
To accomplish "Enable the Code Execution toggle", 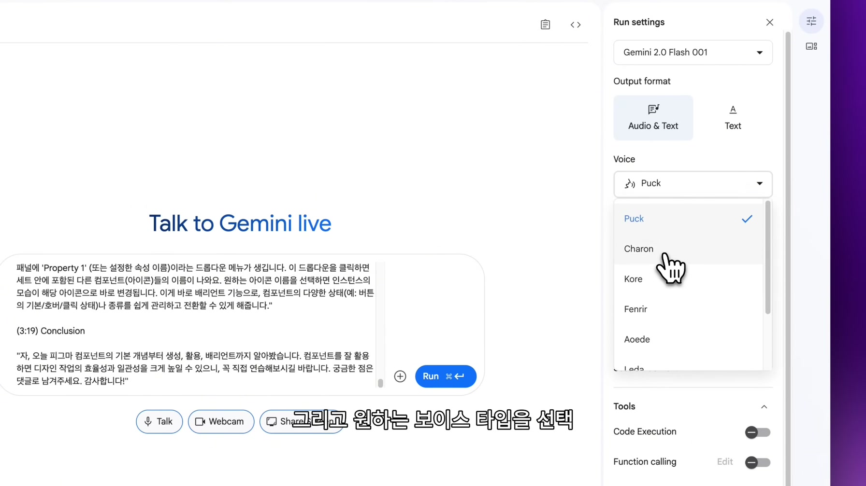I will [x=757, y=432].
